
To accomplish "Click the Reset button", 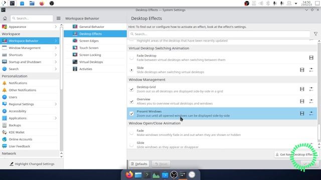I will coord(161,164).
